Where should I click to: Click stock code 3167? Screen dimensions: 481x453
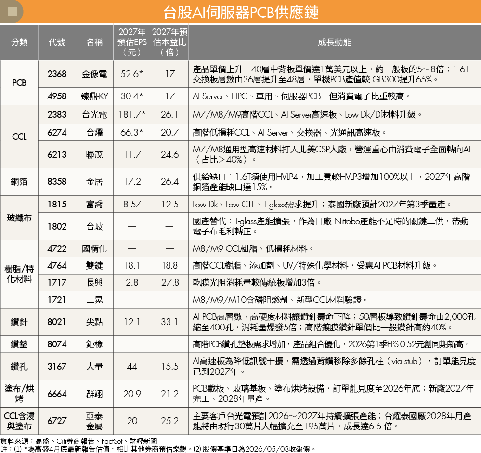[x=57, y=366]
